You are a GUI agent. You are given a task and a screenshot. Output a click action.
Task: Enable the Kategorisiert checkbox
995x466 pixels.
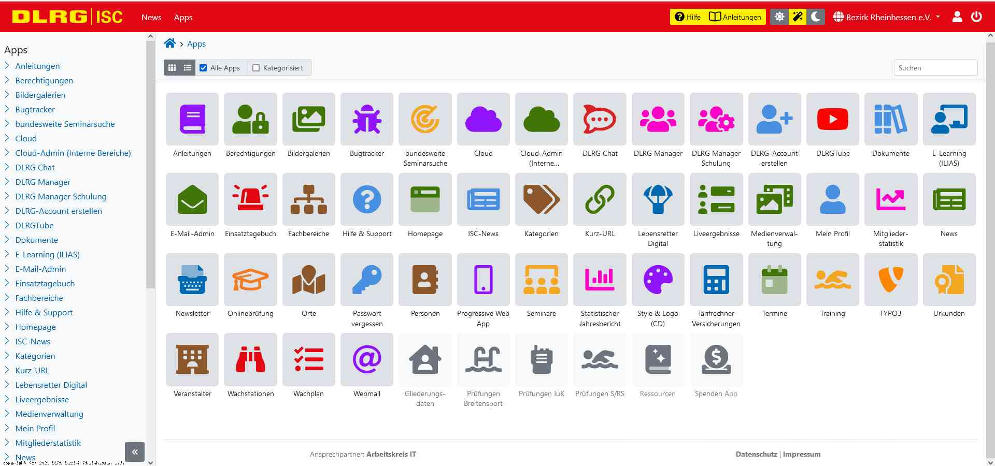(x=256, y=68)
